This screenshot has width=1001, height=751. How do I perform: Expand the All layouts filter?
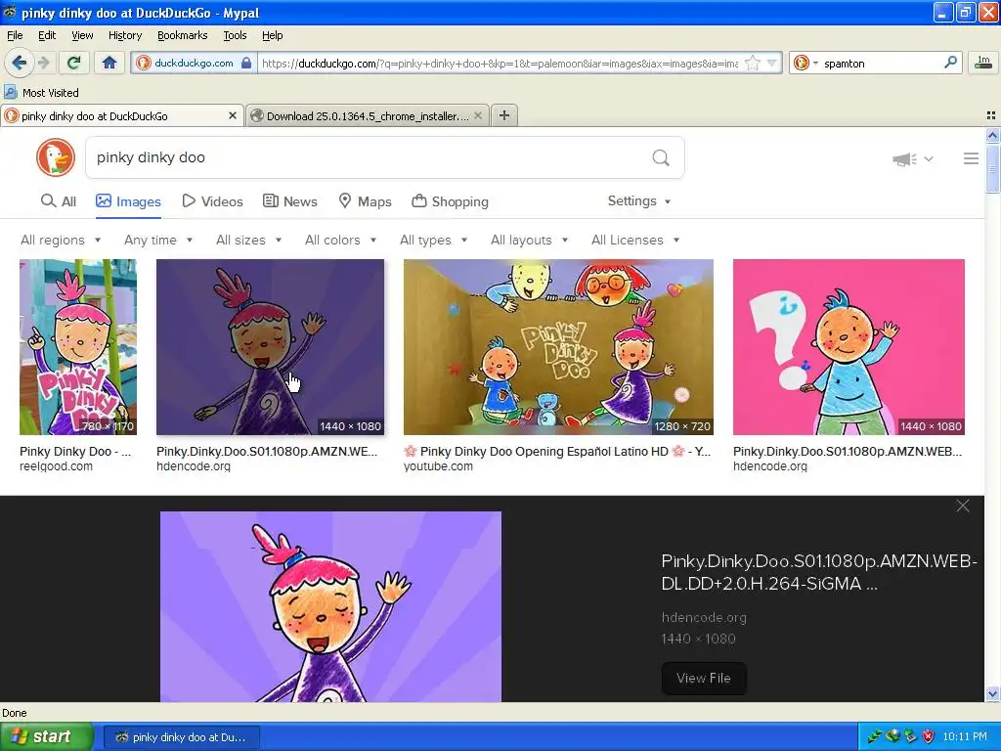529,241
